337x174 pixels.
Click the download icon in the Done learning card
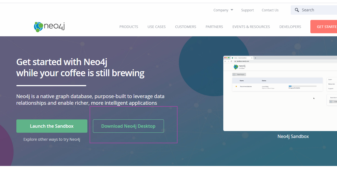point(331,101)
